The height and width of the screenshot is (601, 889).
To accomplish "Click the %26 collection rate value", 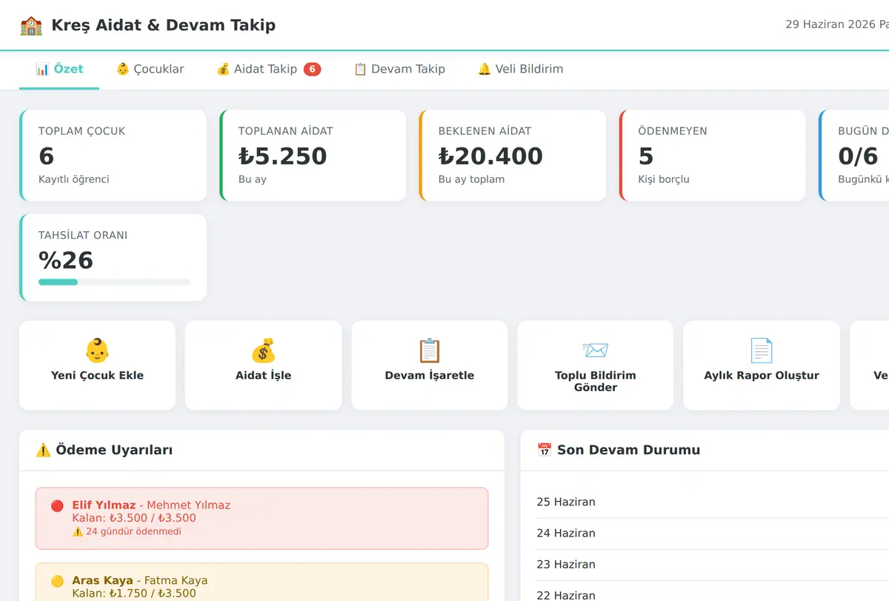I will coord(66,260).
